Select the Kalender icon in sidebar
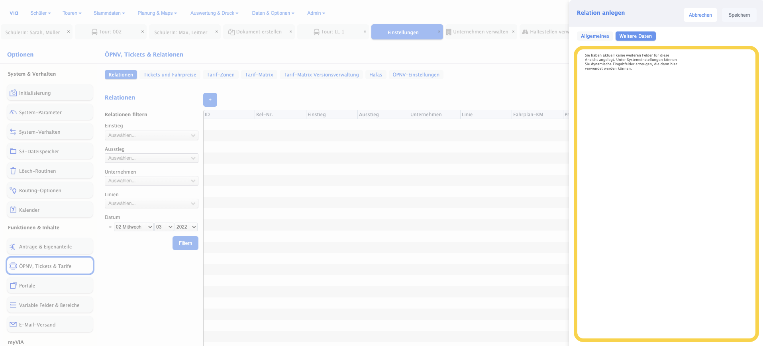This screenshot has height=346, width=763. tap(13, 210)
